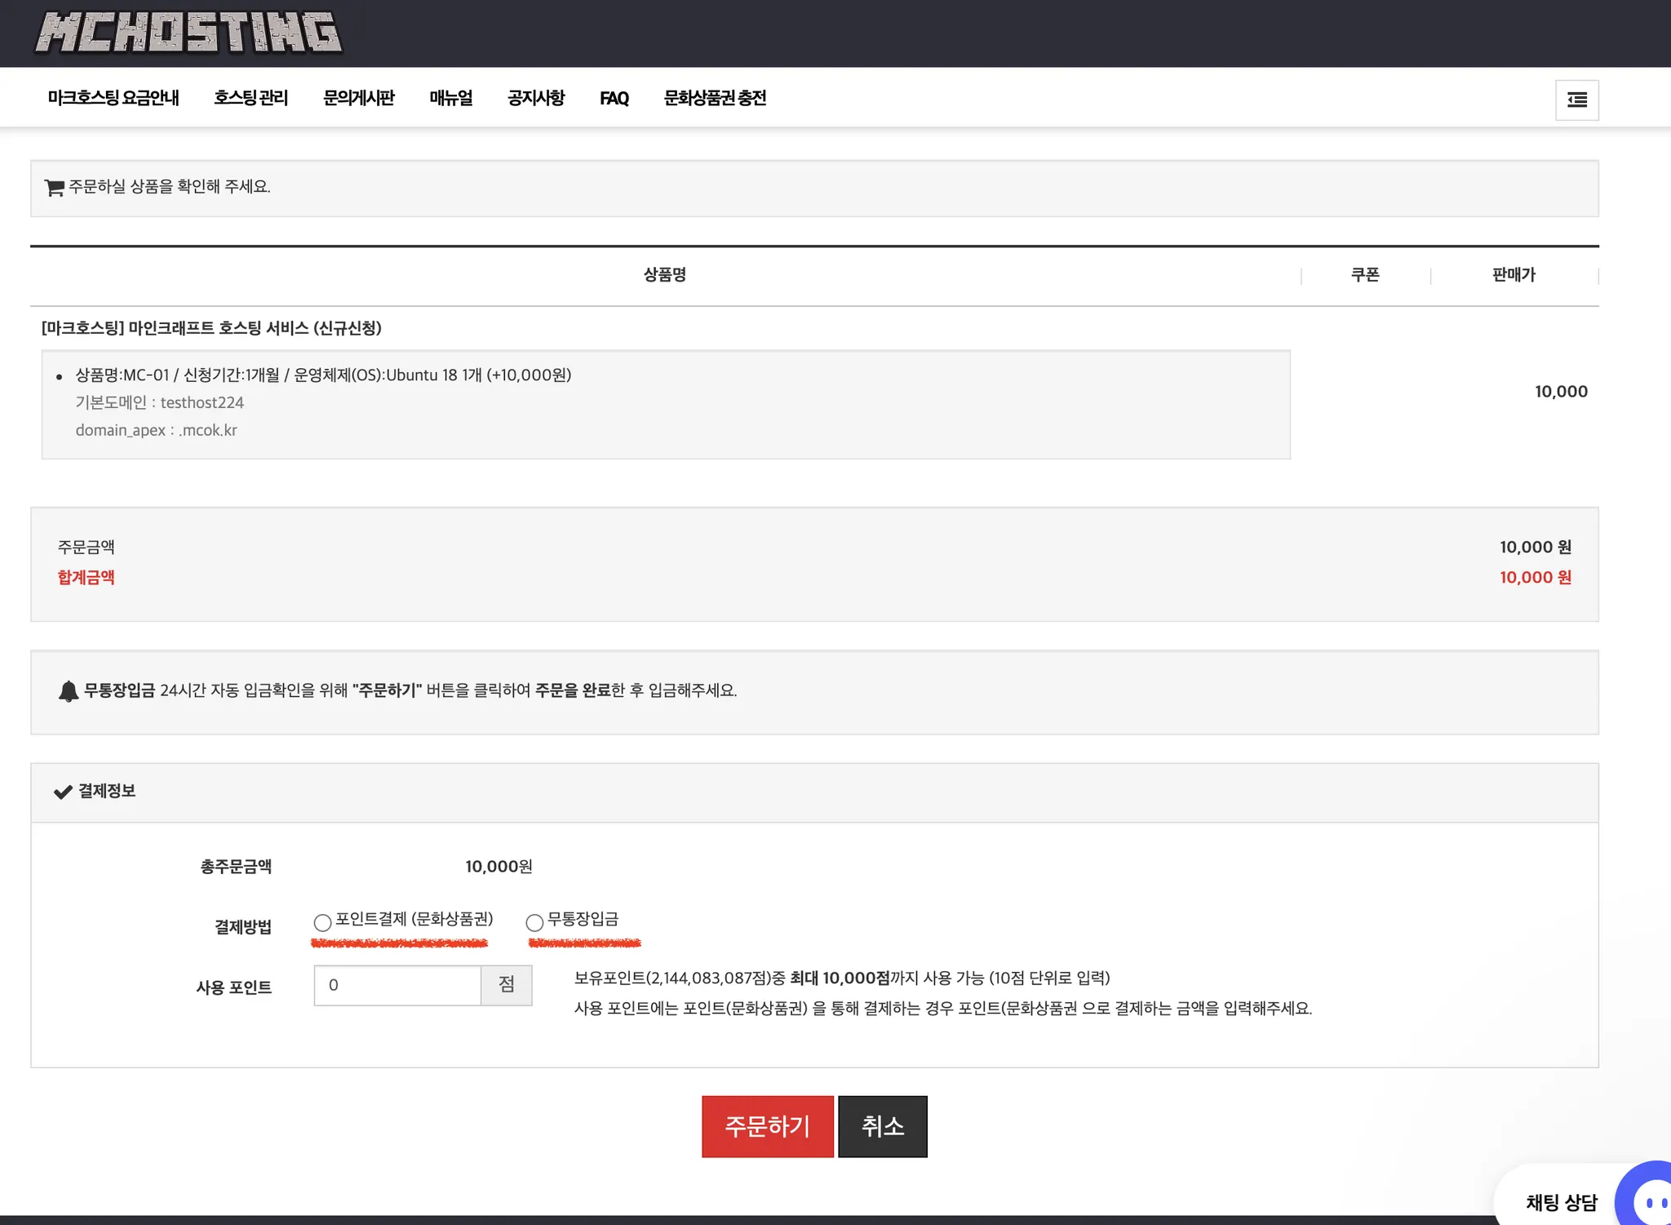This screenshot has height=1225, width=1671.
Task: Click the 점 unit addon box
Action: coord(507,985)
